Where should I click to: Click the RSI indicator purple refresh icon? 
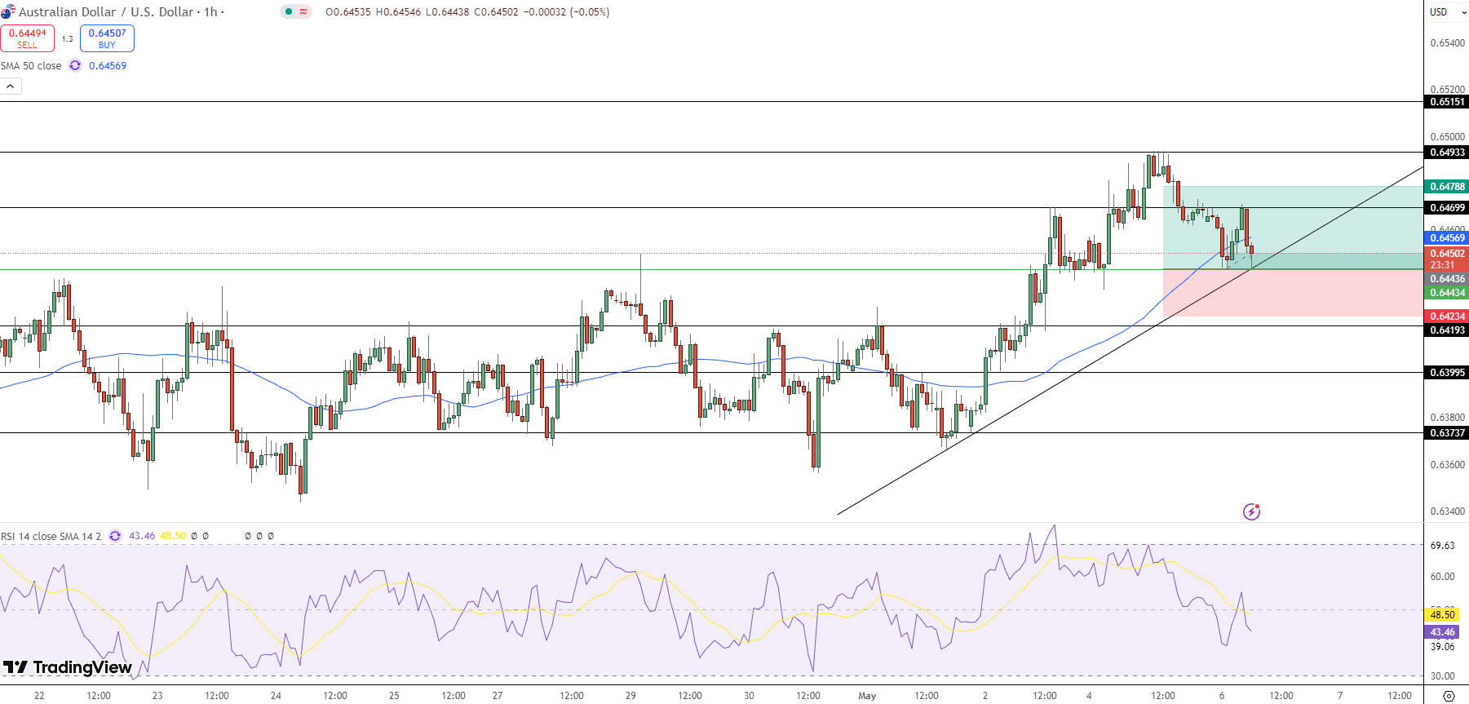point(115,536)
